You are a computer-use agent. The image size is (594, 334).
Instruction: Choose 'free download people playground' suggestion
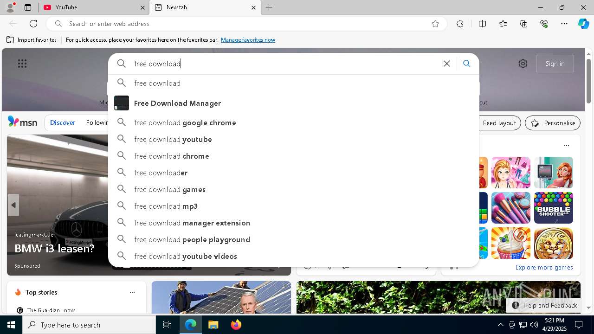293,239
